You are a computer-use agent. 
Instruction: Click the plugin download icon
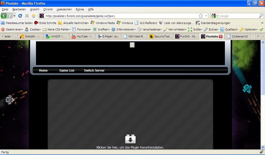coord(130,139)
